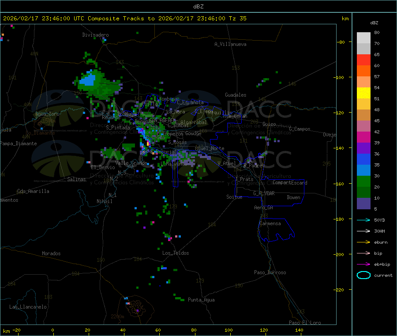Click the red 65 dBZ legend swatch
This screenshot has height=336, width=397.
pos(363,60)
